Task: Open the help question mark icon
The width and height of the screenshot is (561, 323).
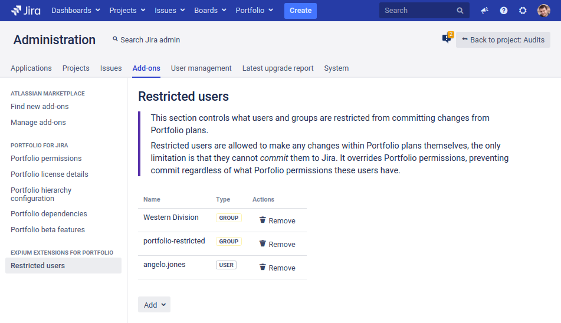Action: click(503, 11)
